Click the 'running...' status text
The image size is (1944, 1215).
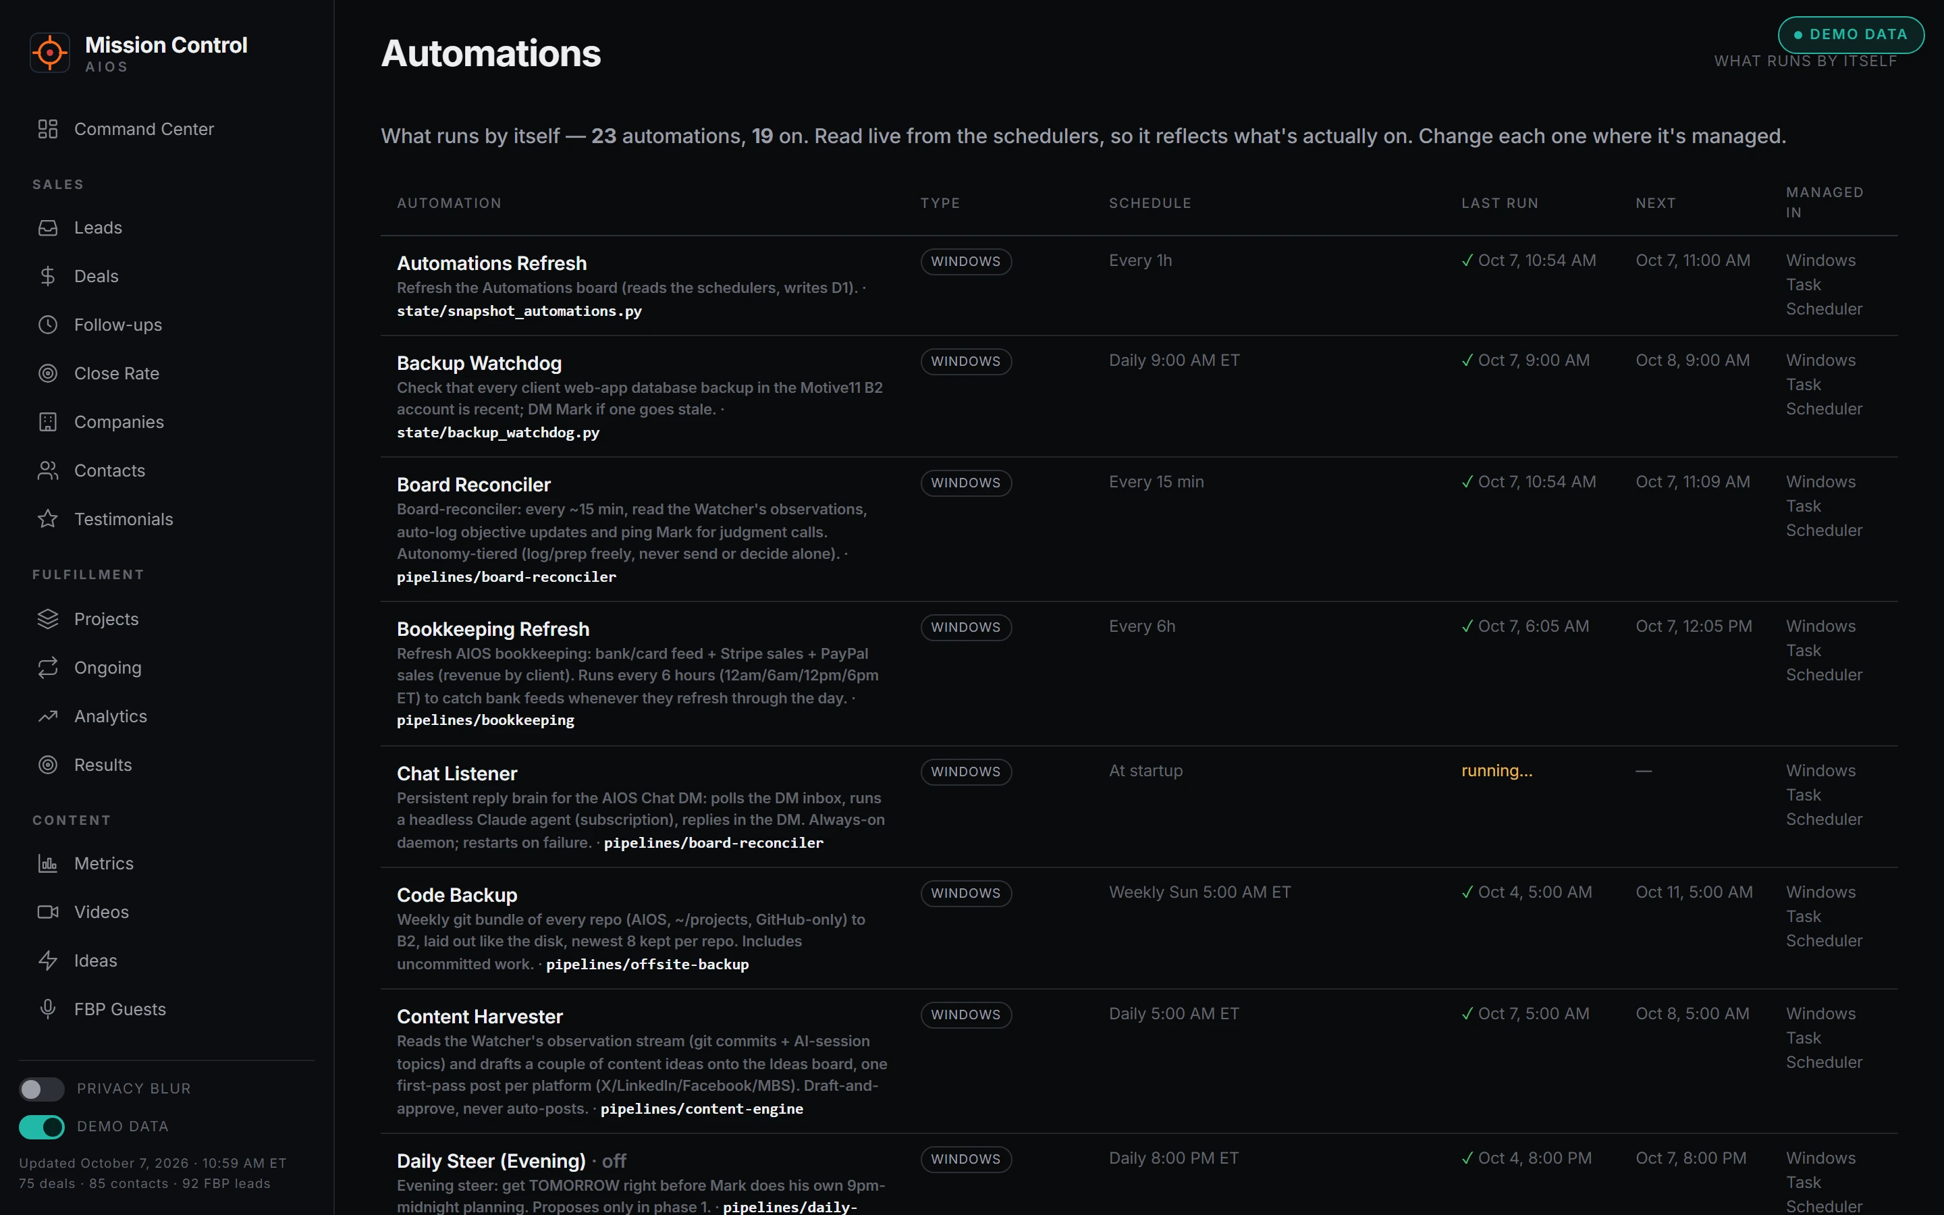(1496, 771)
